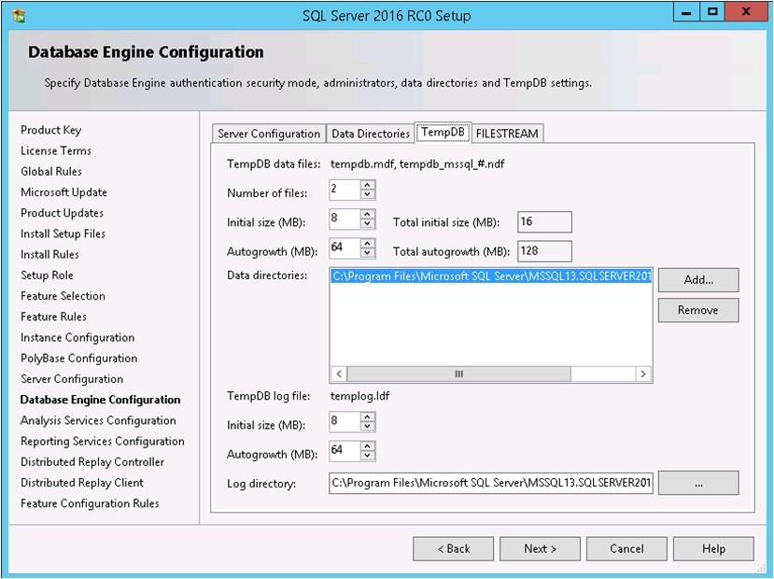Click the data directories scroll left arrow
Viewport: 774px width, 579px height.
339,374
